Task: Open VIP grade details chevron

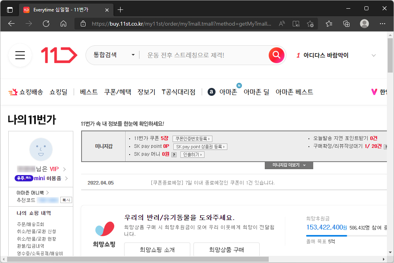Action: point(64,169)
